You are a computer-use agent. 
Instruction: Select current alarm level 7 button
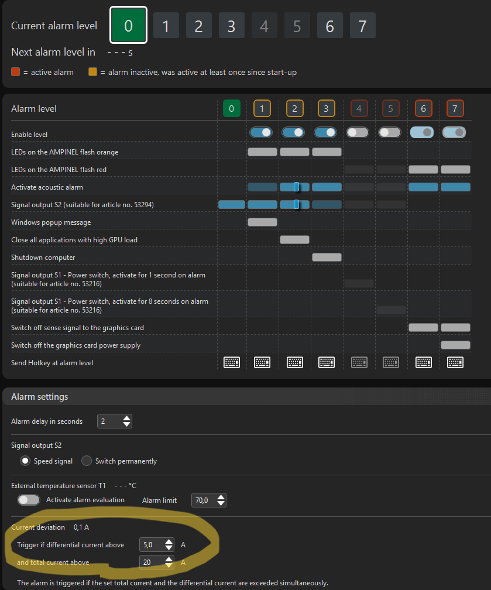[362, 25]
